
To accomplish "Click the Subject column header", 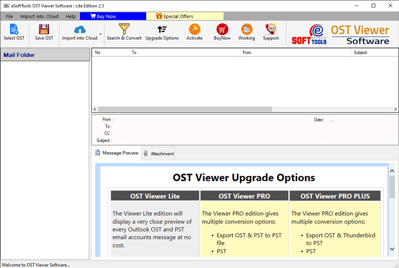I will [x=375, y=52].
